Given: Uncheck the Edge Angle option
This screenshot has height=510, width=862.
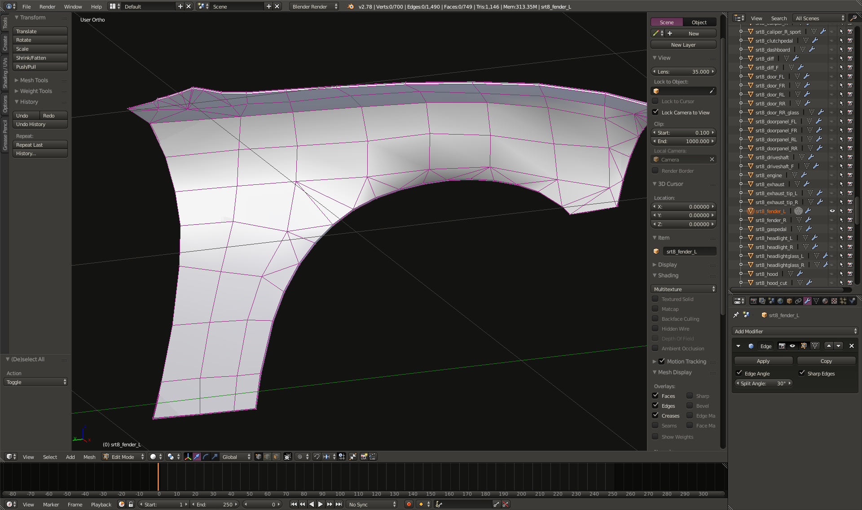Looking at the screenshot, I should coord(739,373).
